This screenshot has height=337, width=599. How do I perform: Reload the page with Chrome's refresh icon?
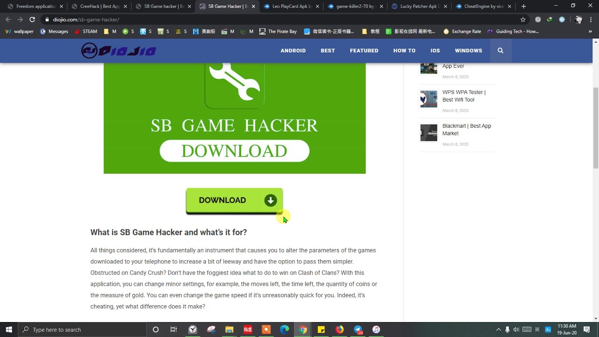[32, 20]
